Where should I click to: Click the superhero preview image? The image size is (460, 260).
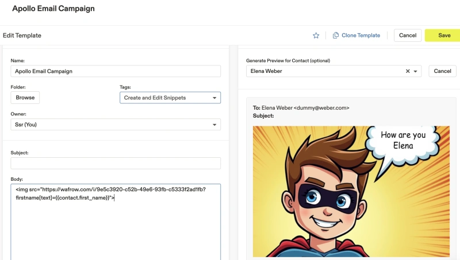coord(351,192)
